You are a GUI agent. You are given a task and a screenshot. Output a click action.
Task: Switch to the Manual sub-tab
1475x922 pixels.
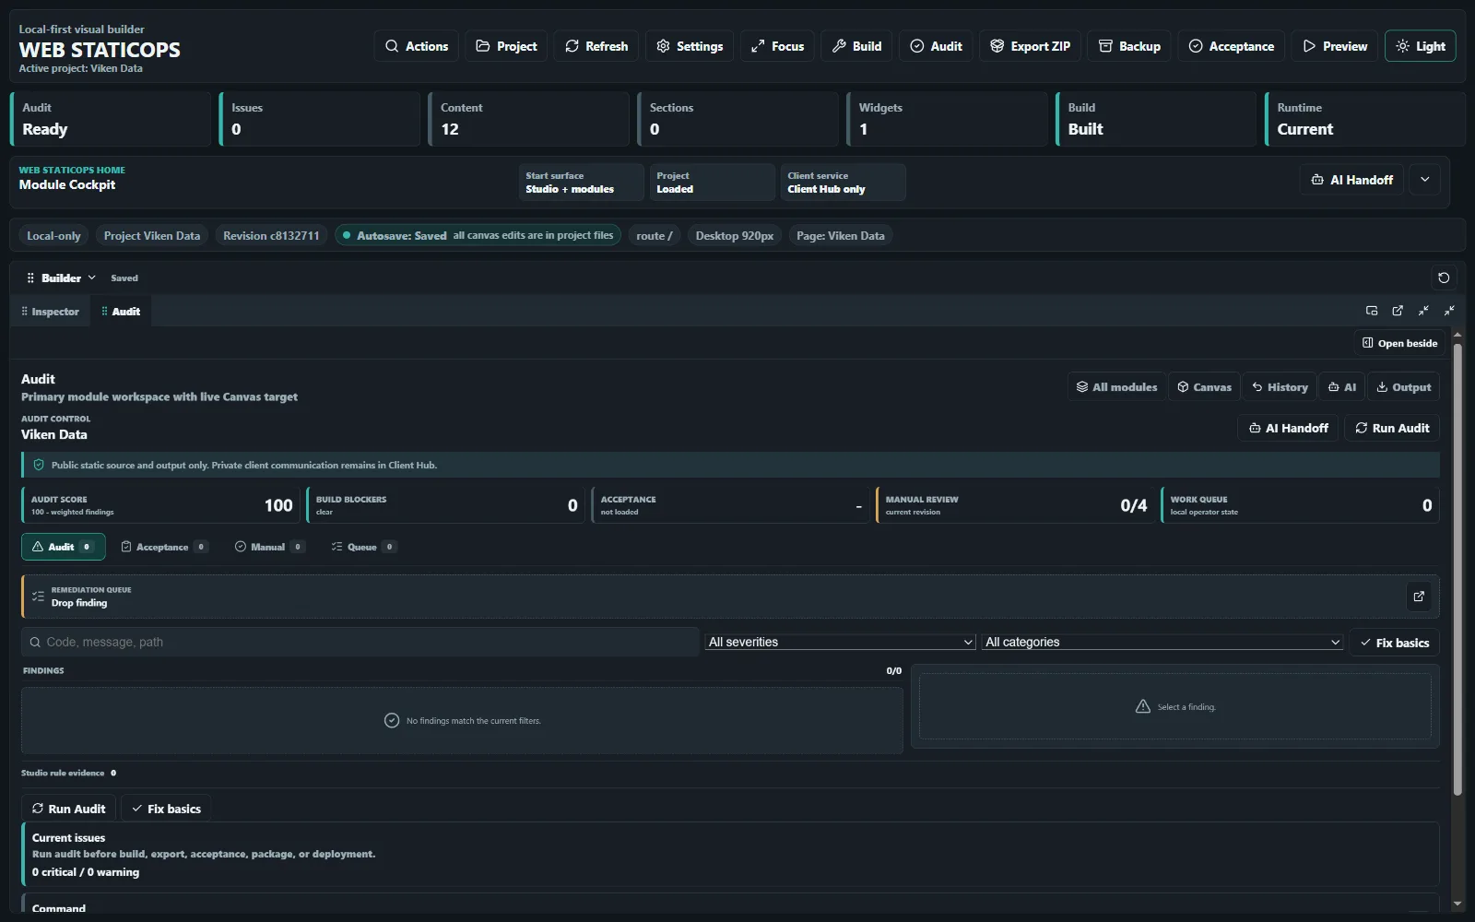pos(269,547)
